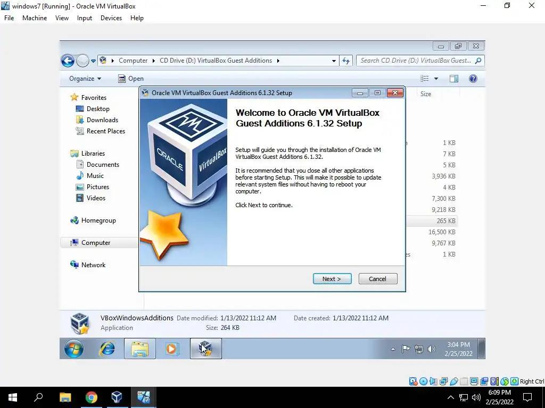Click the Open button in Explorer toolbar
The image size is (545, 408).
131,79
